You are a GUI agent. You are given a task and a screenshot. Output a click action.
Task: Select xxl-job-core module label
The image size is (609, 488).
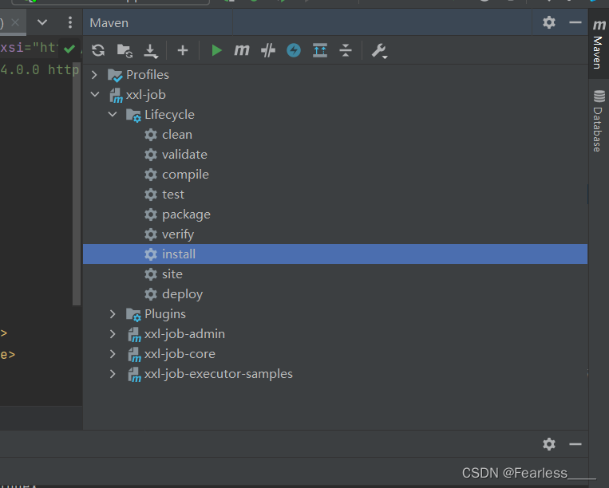180,354
